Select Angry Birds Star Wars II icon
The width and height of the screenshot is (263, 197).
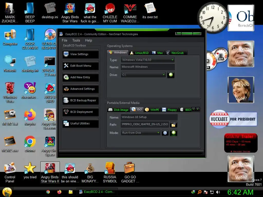tap(50, 173)
